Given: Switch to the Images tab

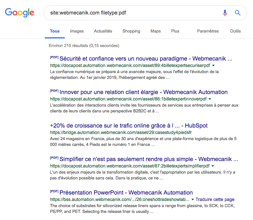Looking at the screenshot, I should click(x=77, y=31).
